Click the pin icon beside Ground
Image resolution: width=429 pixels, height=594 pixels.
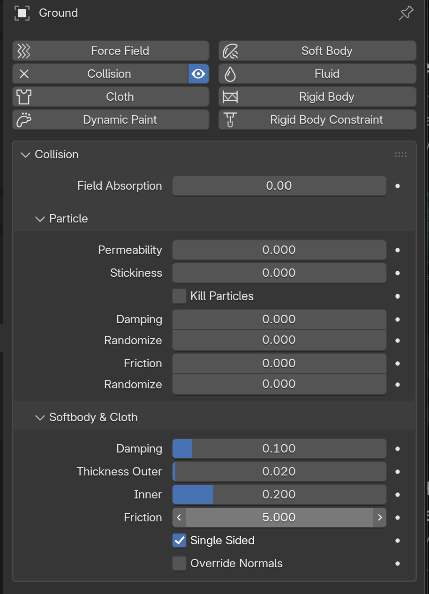click(406, 13)
